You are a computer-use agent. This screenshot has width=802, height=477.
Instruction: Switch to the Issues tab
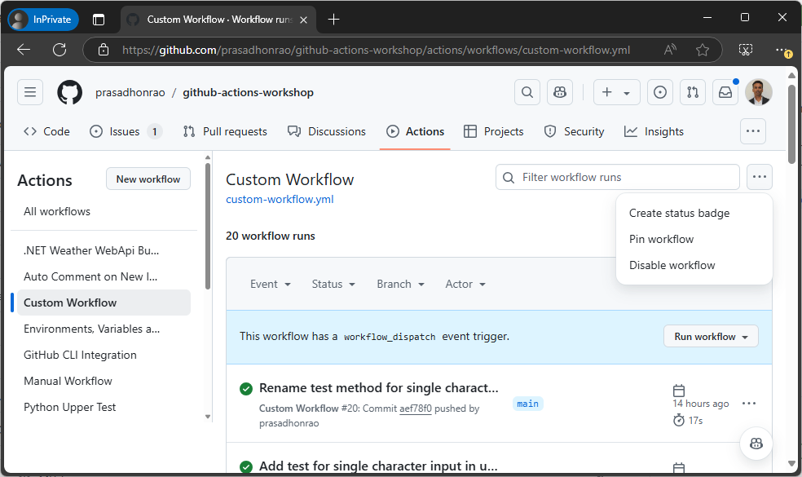(x=126, y=131)
